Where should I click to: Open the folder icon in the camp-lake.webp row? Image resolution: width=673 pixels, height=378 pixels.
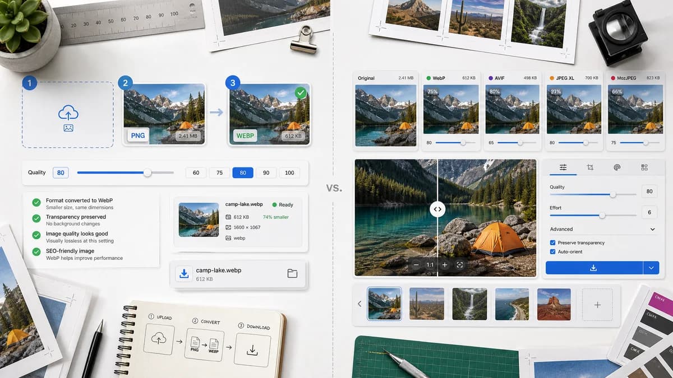292,273
